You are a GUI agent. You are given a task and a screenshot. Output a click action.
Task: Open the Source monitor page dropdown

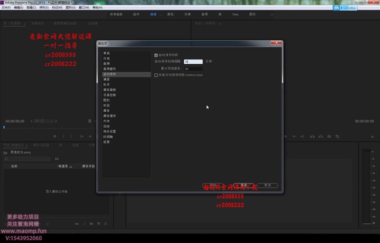[44, 121]
